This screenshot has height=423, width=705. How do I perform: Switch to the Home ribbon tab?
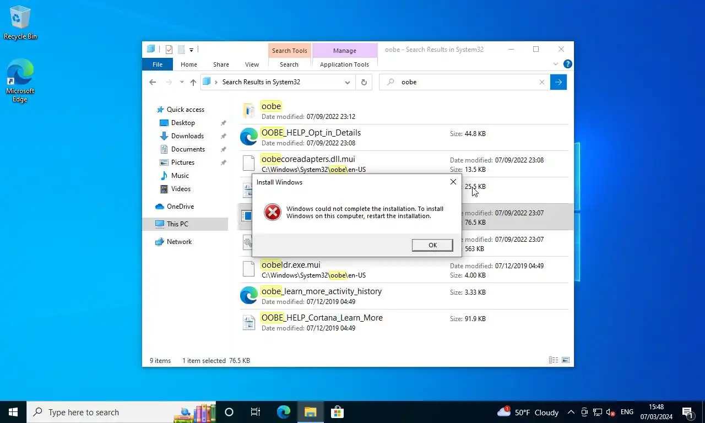(189, 64)
